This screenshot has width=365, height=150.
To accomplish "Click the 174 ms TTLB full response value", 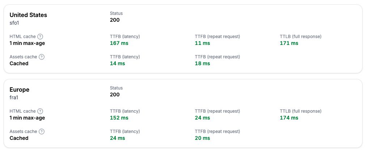I will 289,118.
